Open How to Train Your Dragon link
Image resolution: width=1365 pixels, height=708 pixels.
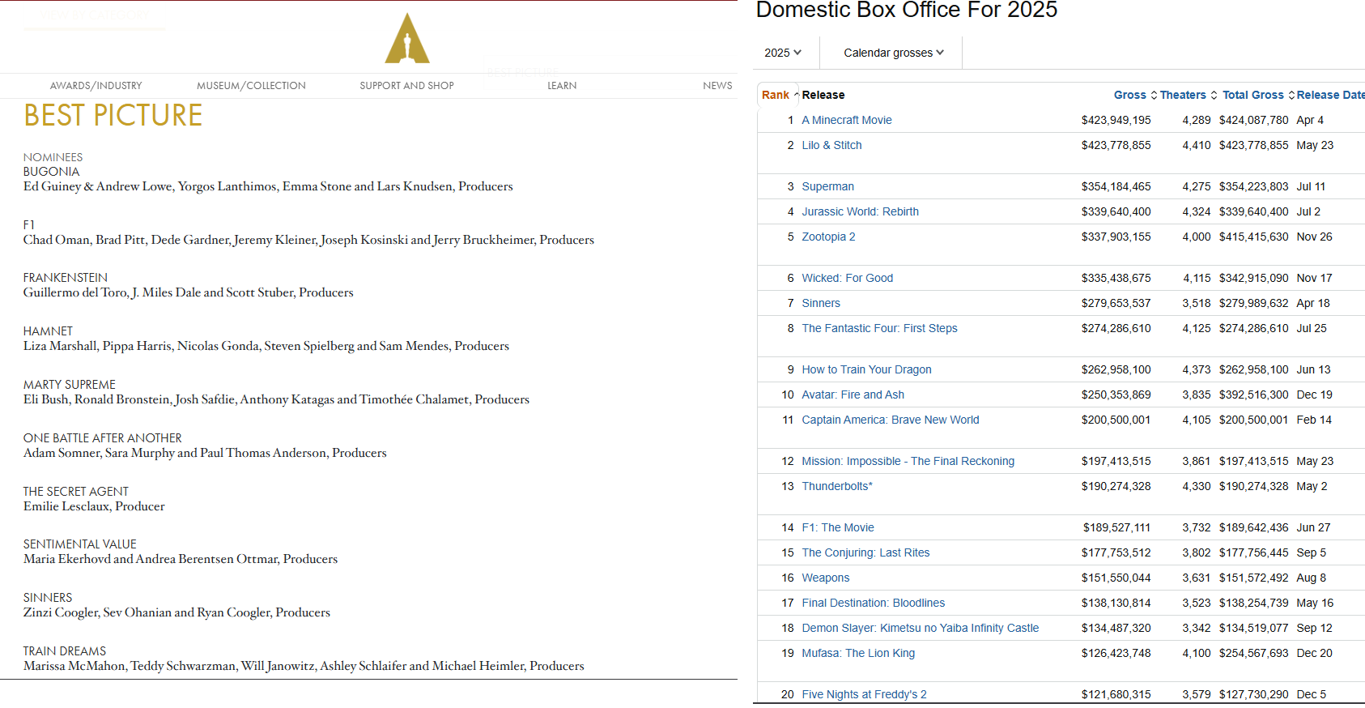[866, 369]
